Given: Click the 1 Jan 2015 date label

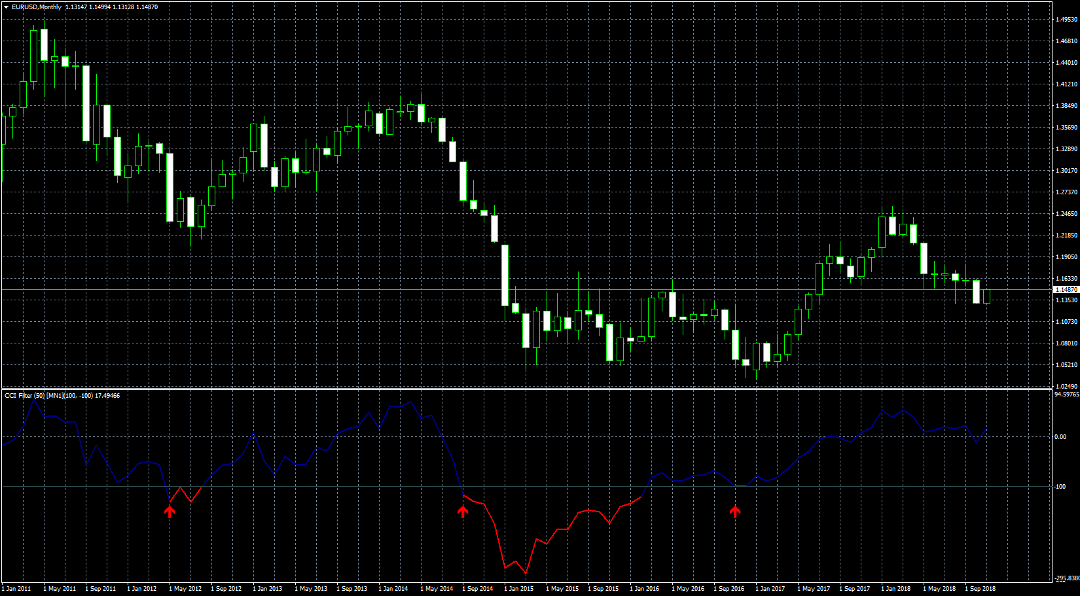Looking at the screenshot, I should click(519, 589).
